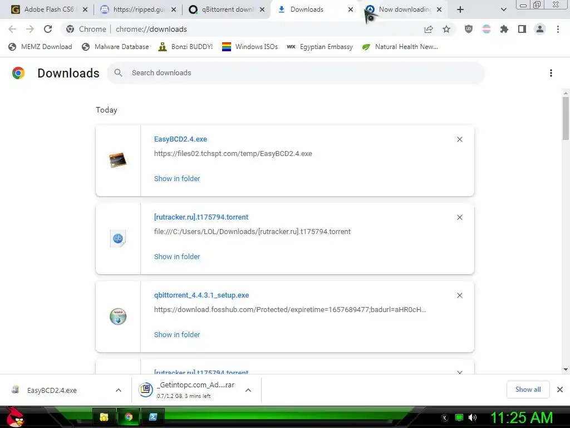Remove the rutracker torrent from the list
Image resolution: width=570 pixels, height=428 pixels.
pyautogui.click(x=460, y=217)
